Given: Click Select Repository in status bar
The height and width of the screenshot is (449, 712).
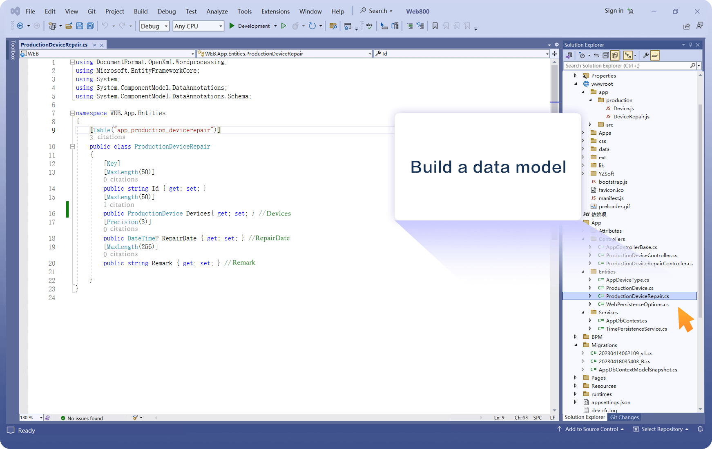Looking at the screenshot, I should 662,429.
